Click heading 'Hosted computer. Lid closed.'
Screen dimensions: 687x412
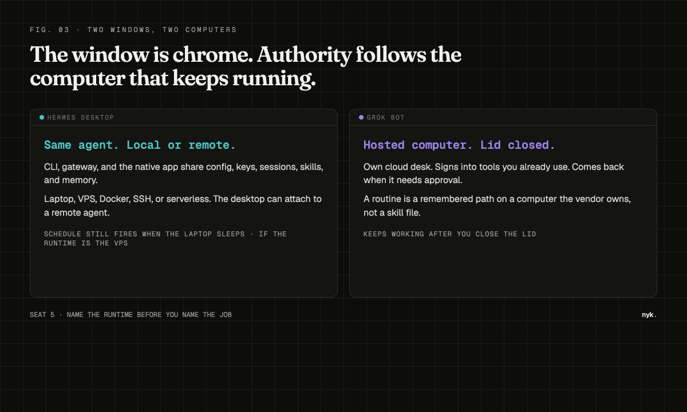coord(459,145)
